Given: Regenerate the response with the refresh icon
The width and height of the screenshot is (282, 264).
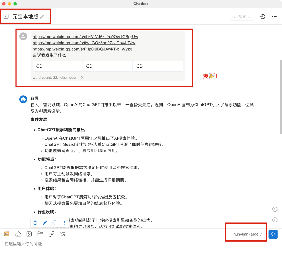Looking at the screenshot, I should point(36,223).
